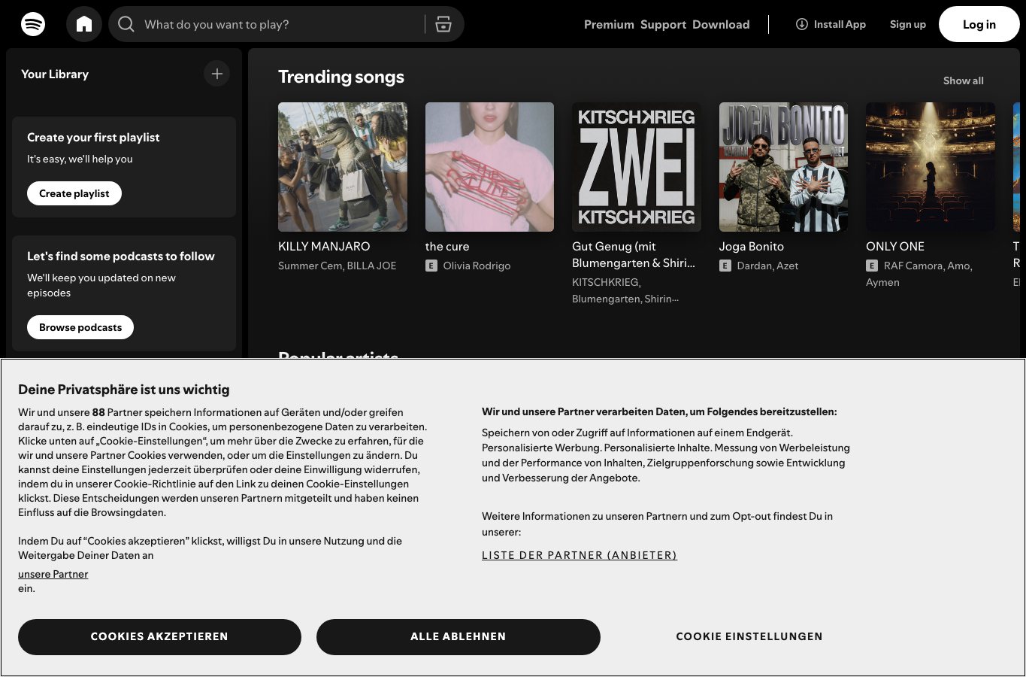Open Download in top navigation

pyautogui.click(x=721, y=24)
